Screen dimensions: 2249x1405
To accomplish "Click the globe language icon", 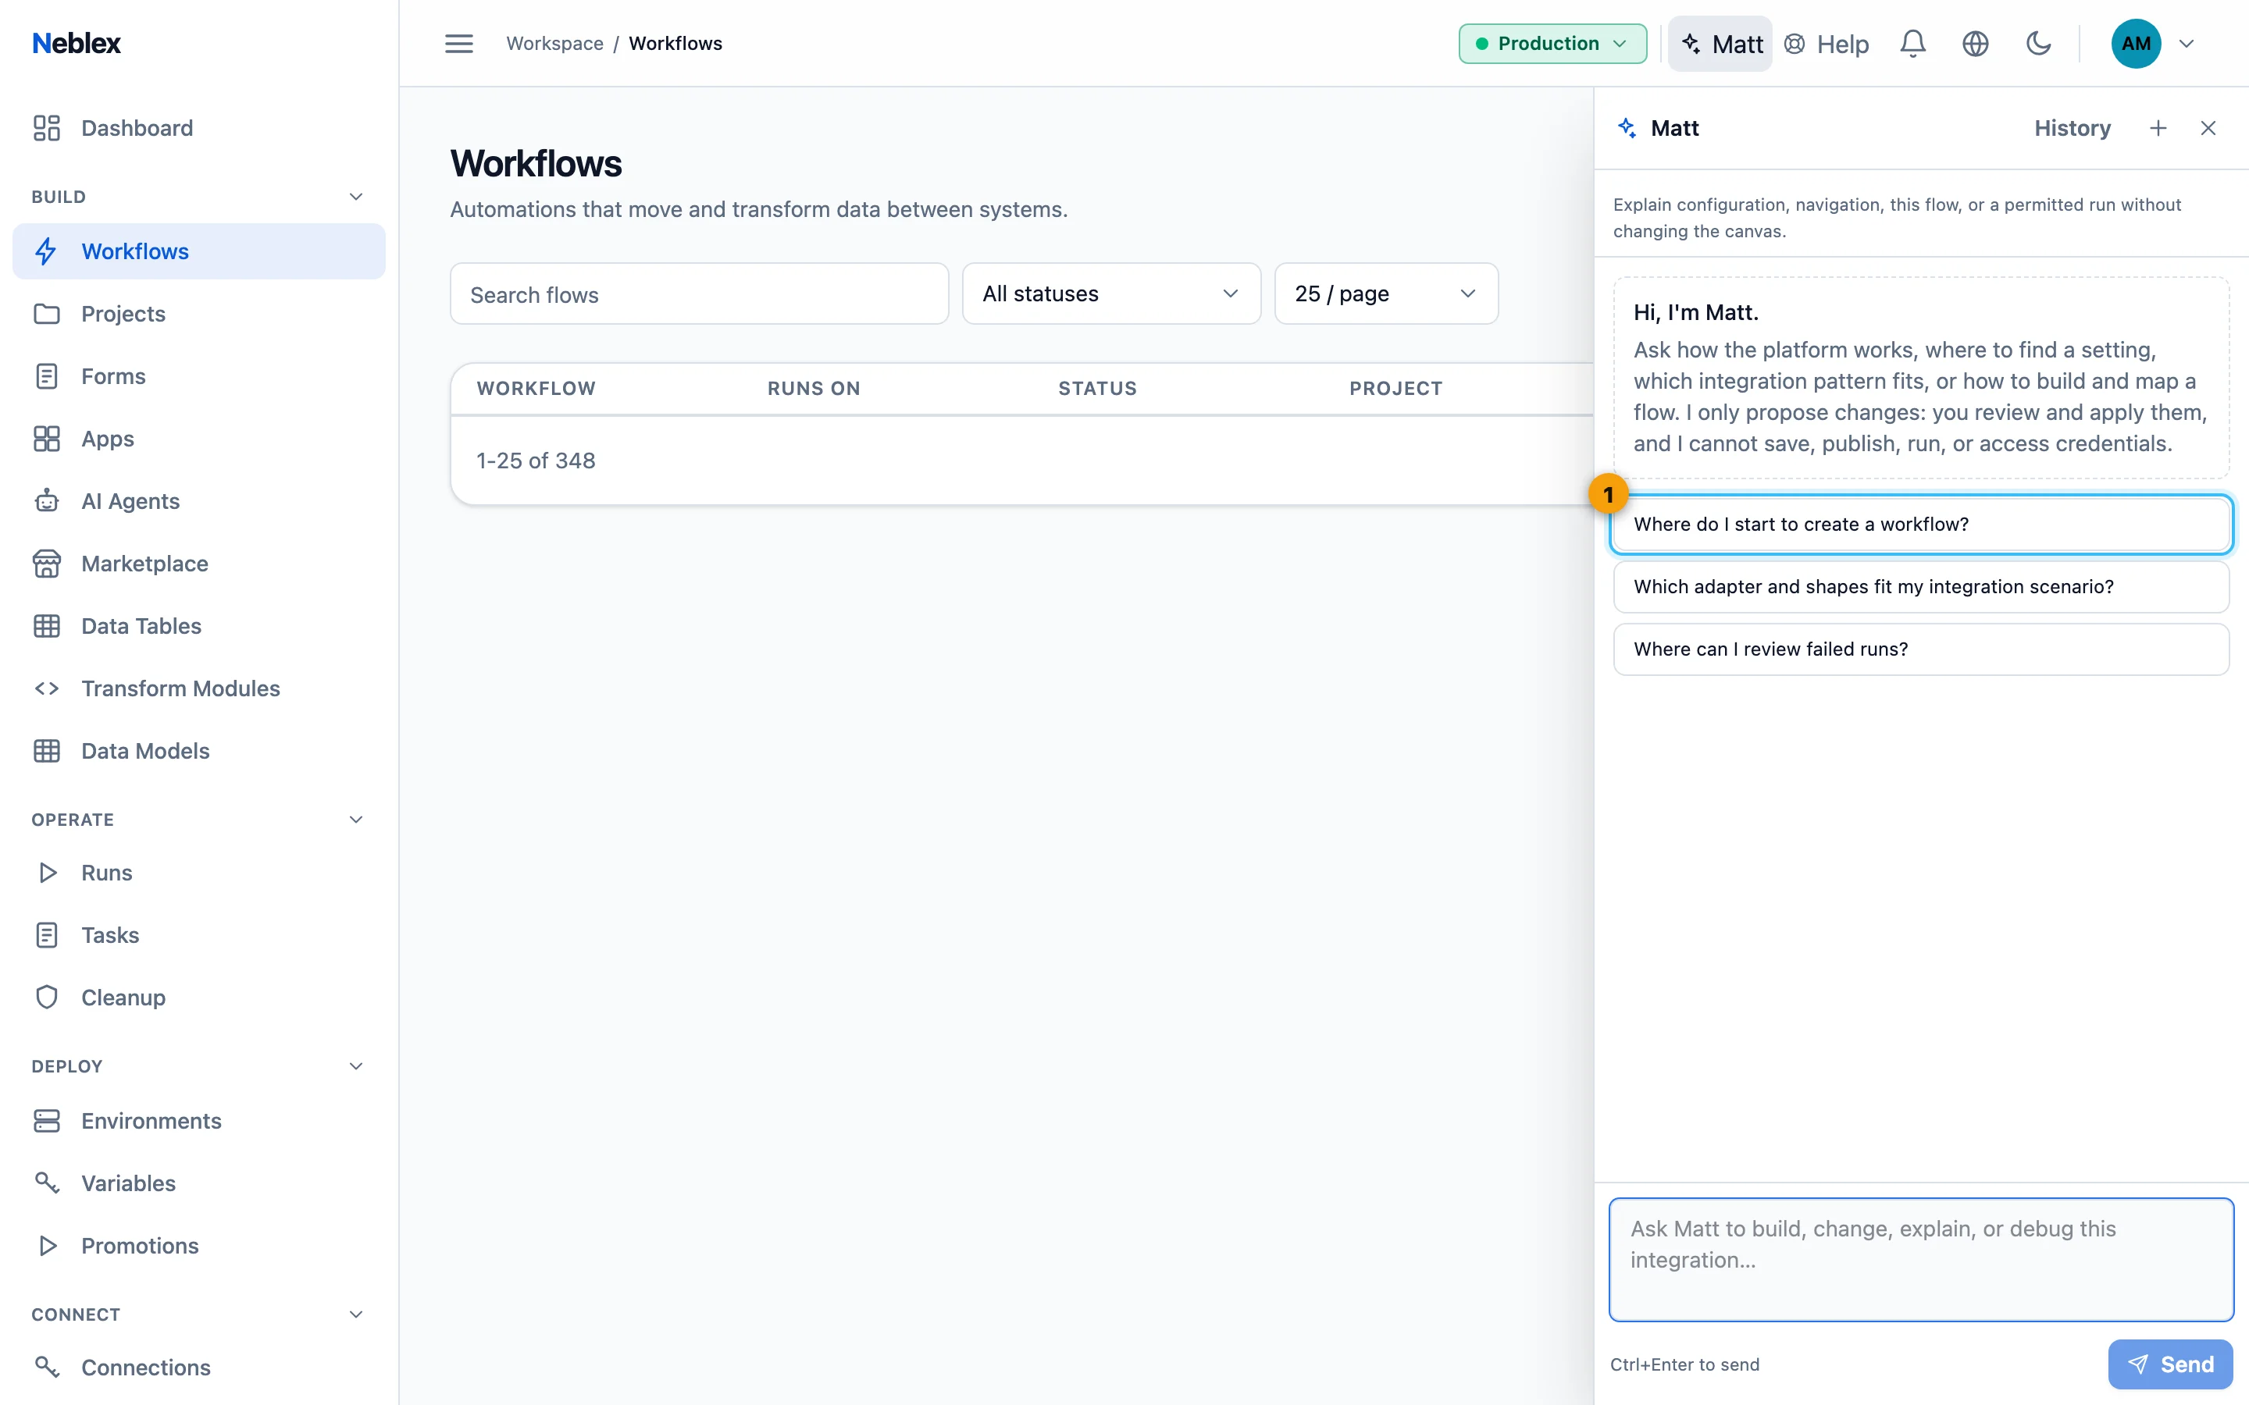I will 1975,44.
